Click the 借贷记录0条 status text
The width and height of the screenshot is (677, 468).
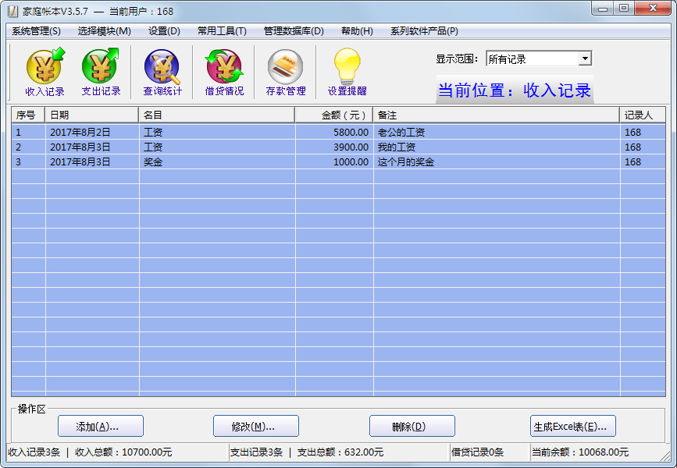click(478, 452)
